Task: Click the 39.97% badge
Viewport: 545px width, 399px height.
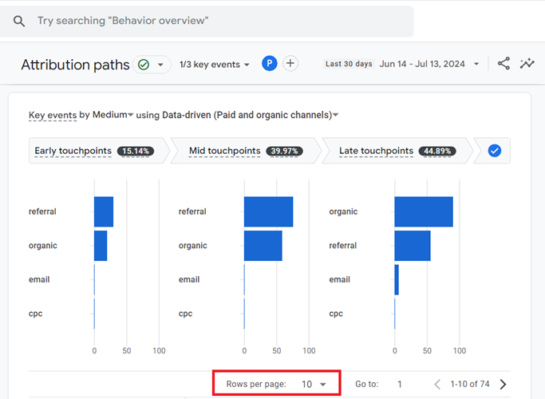Action: [284, 151]
